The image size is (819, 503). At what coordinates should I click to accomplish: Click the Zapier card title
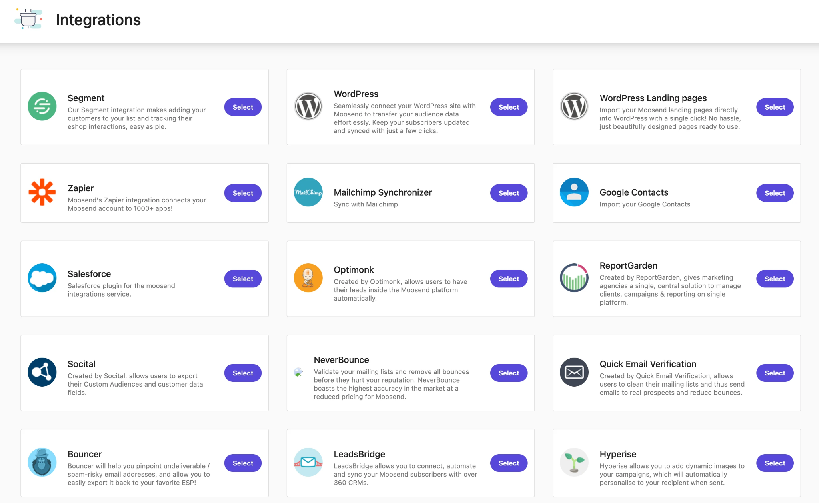[x=81, y=188]
